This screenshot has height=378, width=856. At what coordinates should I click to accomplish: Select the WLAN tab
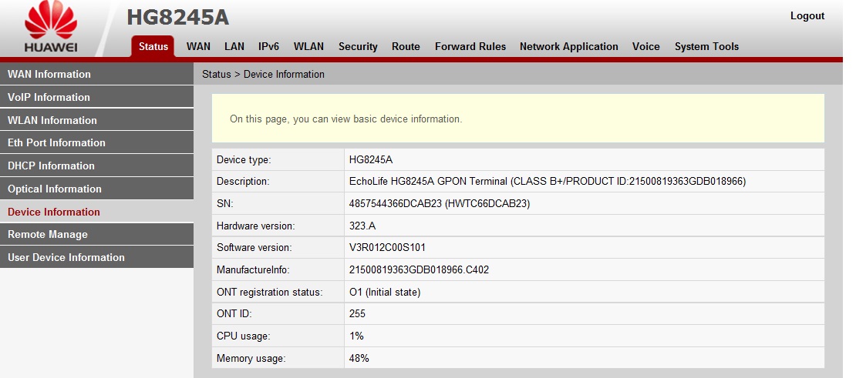pyautogui.click(x=308, y=47)
